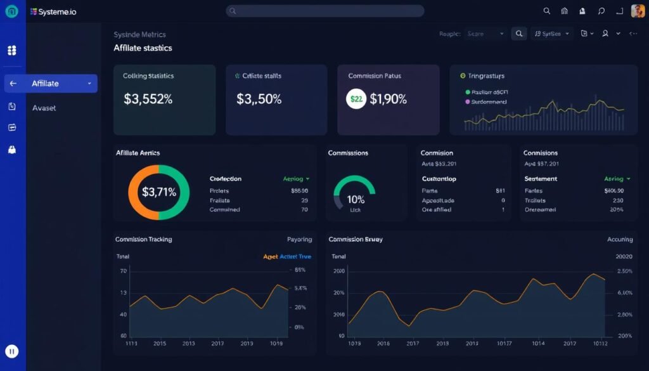Expand the Affiliate sidebar item
649x371 pixels.
(89, 83)
